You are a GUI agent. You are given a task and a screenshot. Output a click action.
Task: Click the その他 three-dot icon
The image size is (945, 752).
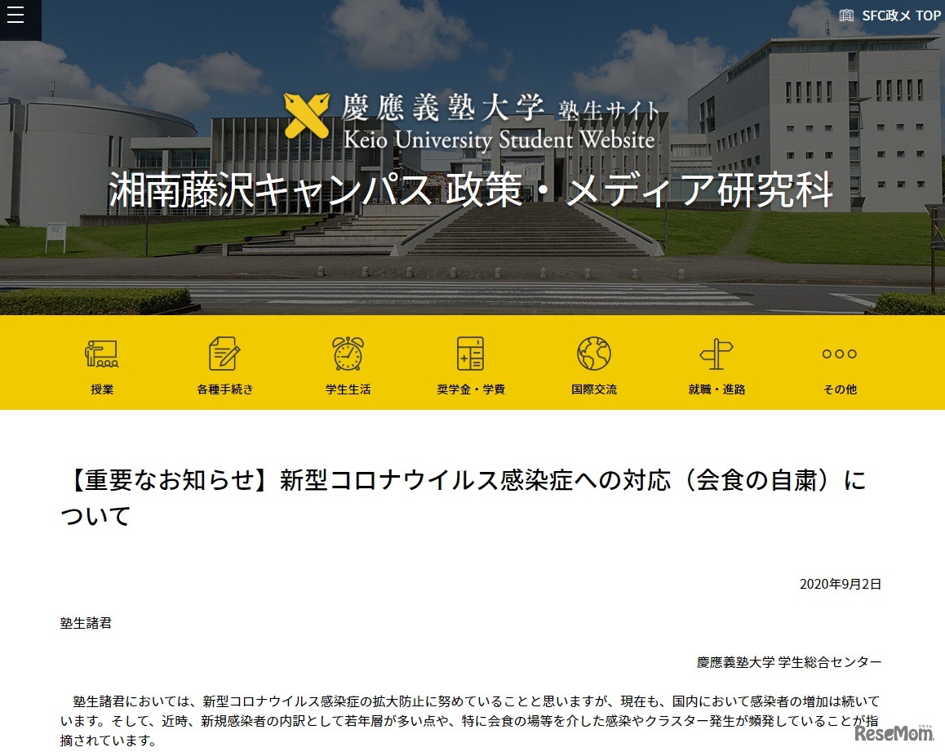pyautogui.click(x=839, y=353)
